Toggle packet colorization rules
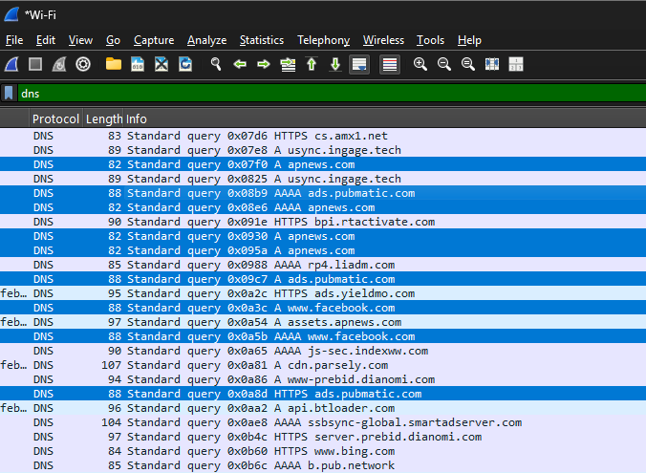 click(390, 64)
